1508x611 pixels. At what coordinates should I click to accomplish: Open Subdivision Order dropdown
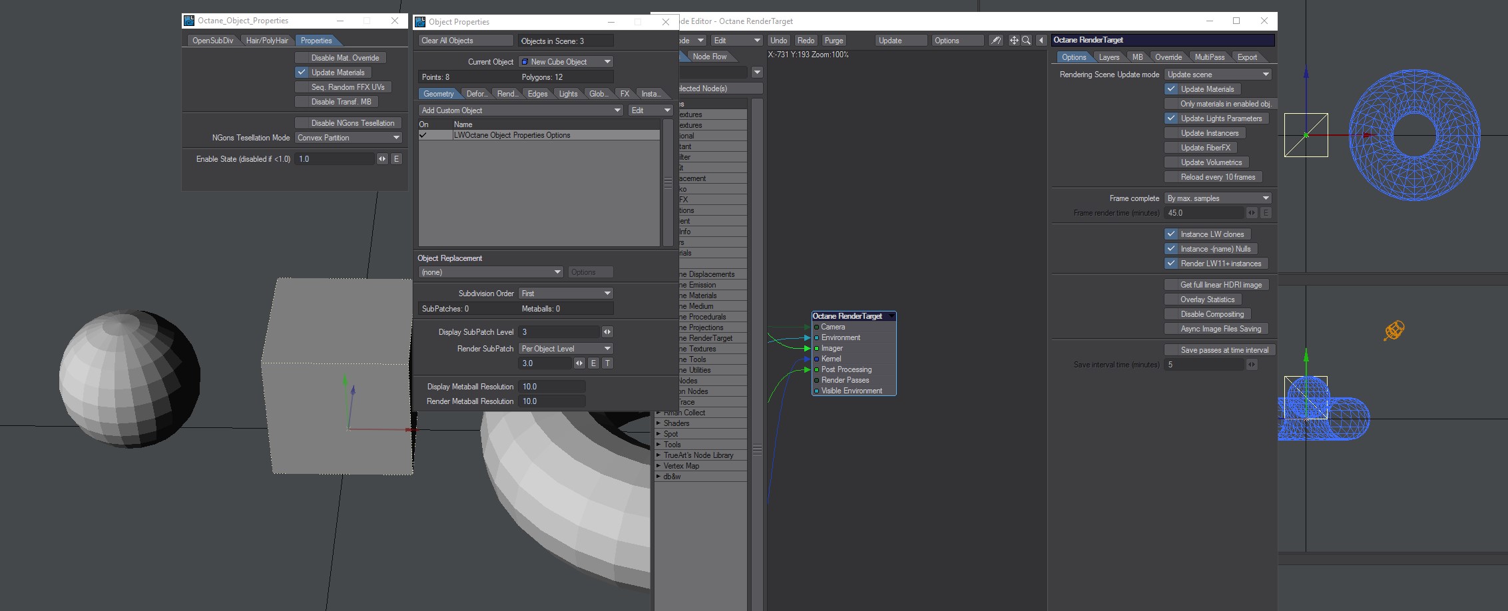click(566, 294)
